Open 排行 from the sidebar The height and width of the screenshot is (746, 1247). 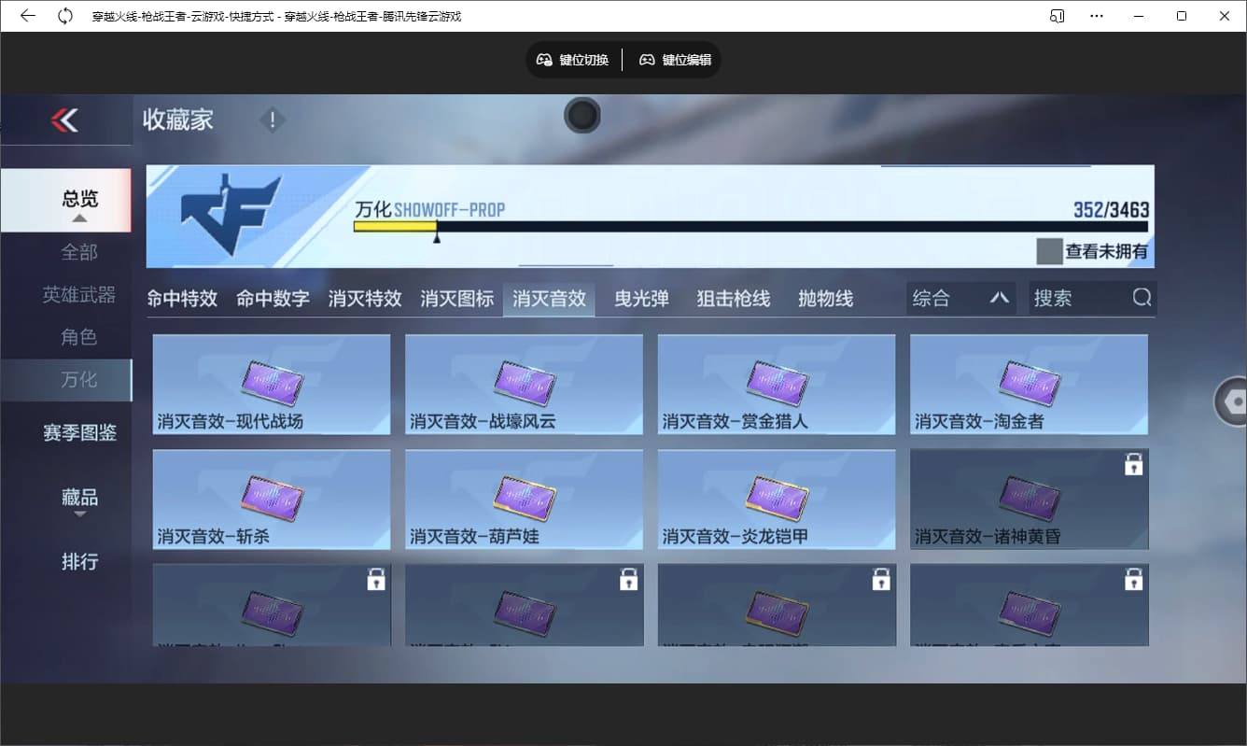[81, 561]
